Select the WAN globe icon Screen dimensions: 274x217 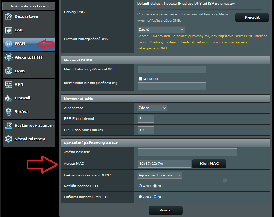(x=9, y=44)
